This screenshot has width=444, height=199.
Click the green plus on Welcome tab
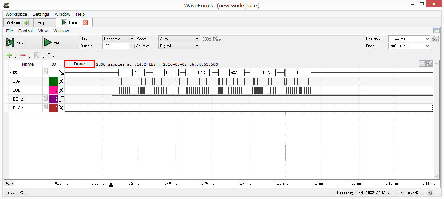click(x=26, y=23)
